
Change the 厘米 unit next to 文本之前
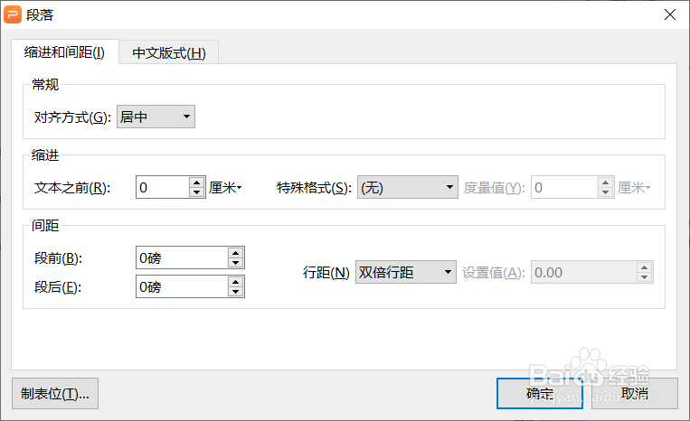click(225, 188)
